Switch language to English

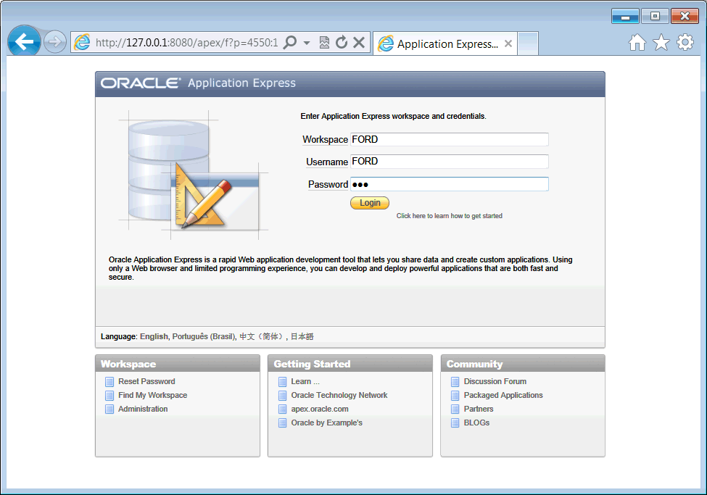pyautogui.click(x=154, y=336)
